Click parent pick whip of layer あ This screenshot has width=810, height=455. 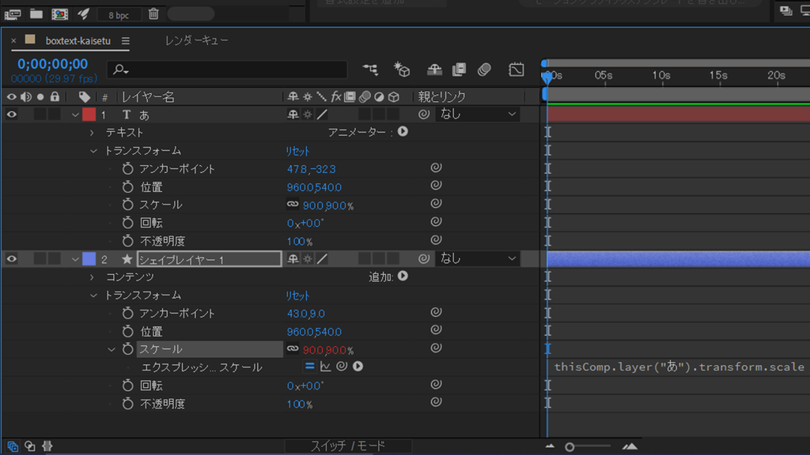pos(424,114)
